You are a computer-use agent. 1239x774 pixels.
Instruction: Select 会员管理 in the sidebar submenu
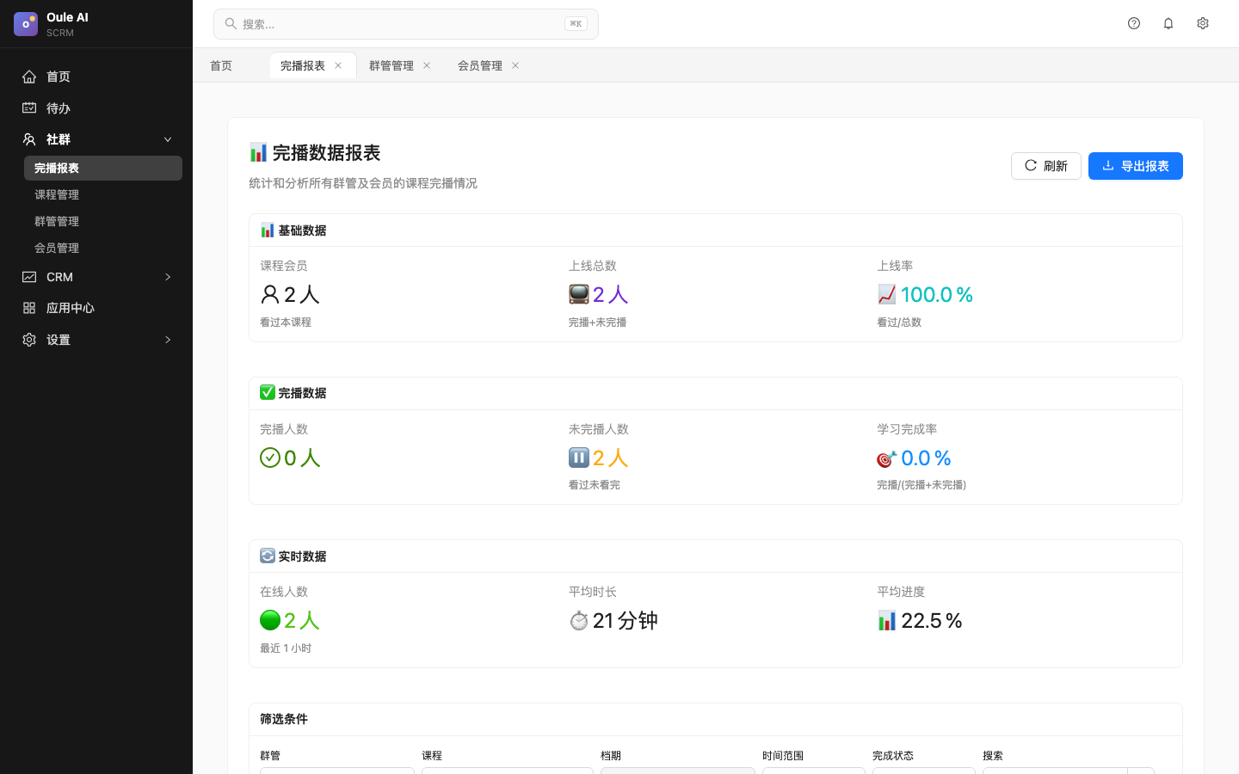pos(103,248)
